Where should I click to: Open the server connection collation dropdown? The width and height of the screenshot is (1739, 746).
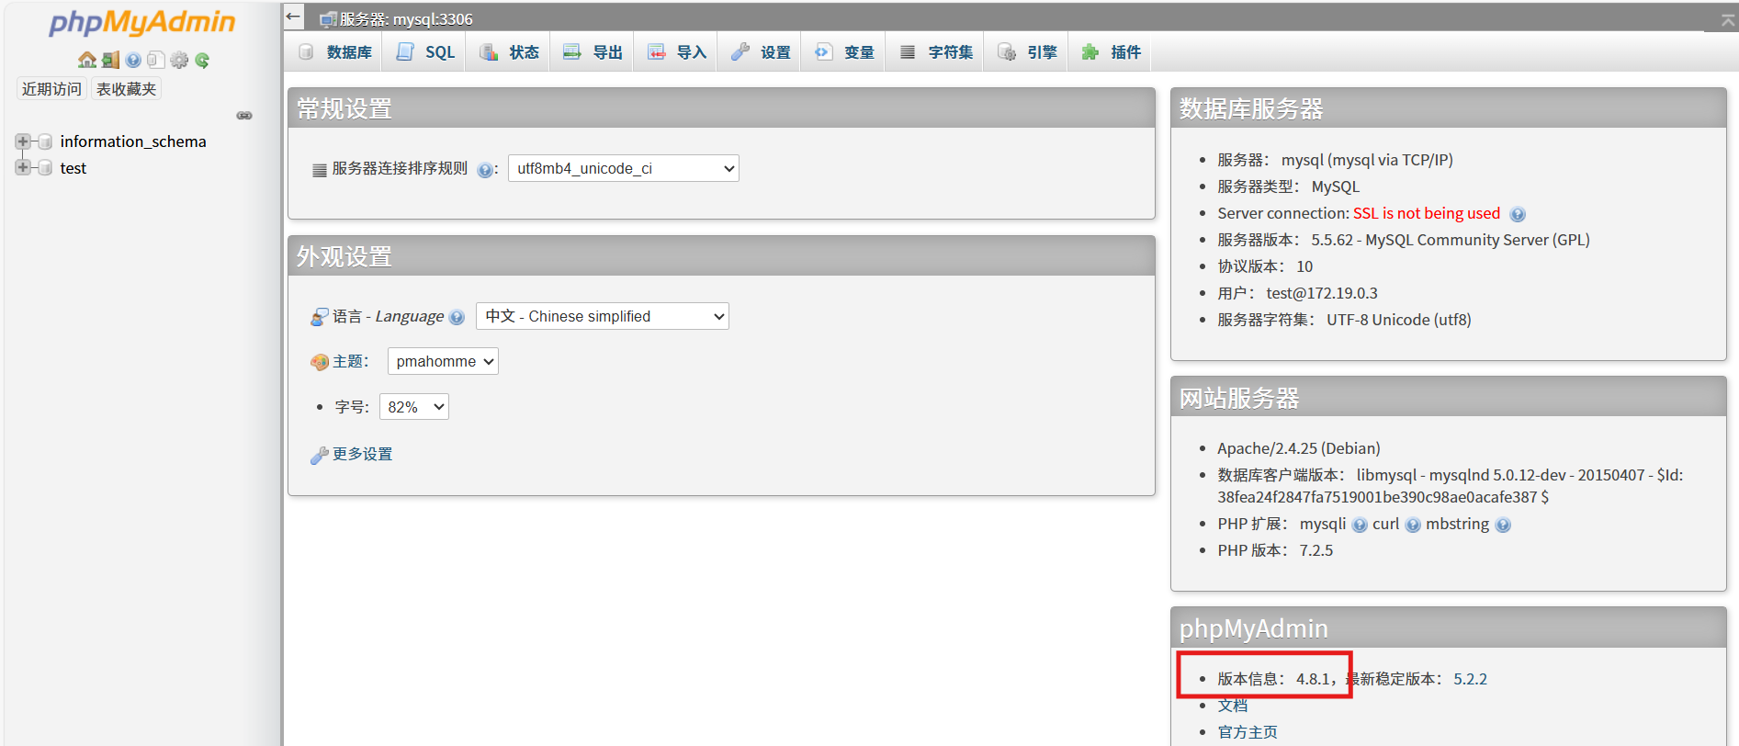pyautogui.click(x=624, y=168)
